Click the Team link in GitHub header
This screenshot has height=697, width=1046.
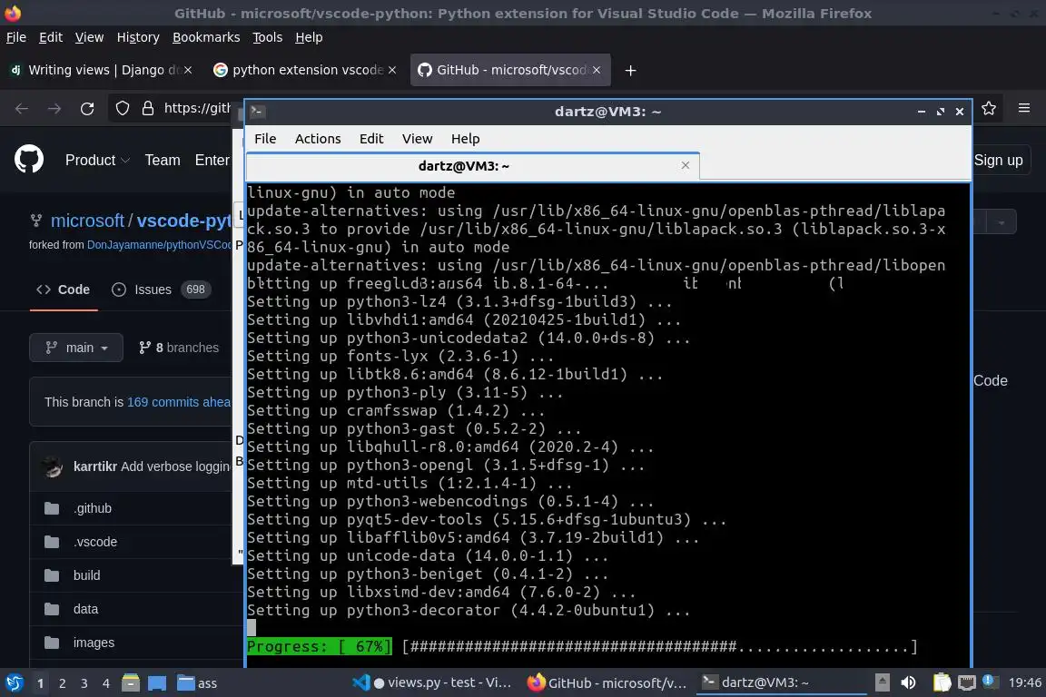coord(163,160)
